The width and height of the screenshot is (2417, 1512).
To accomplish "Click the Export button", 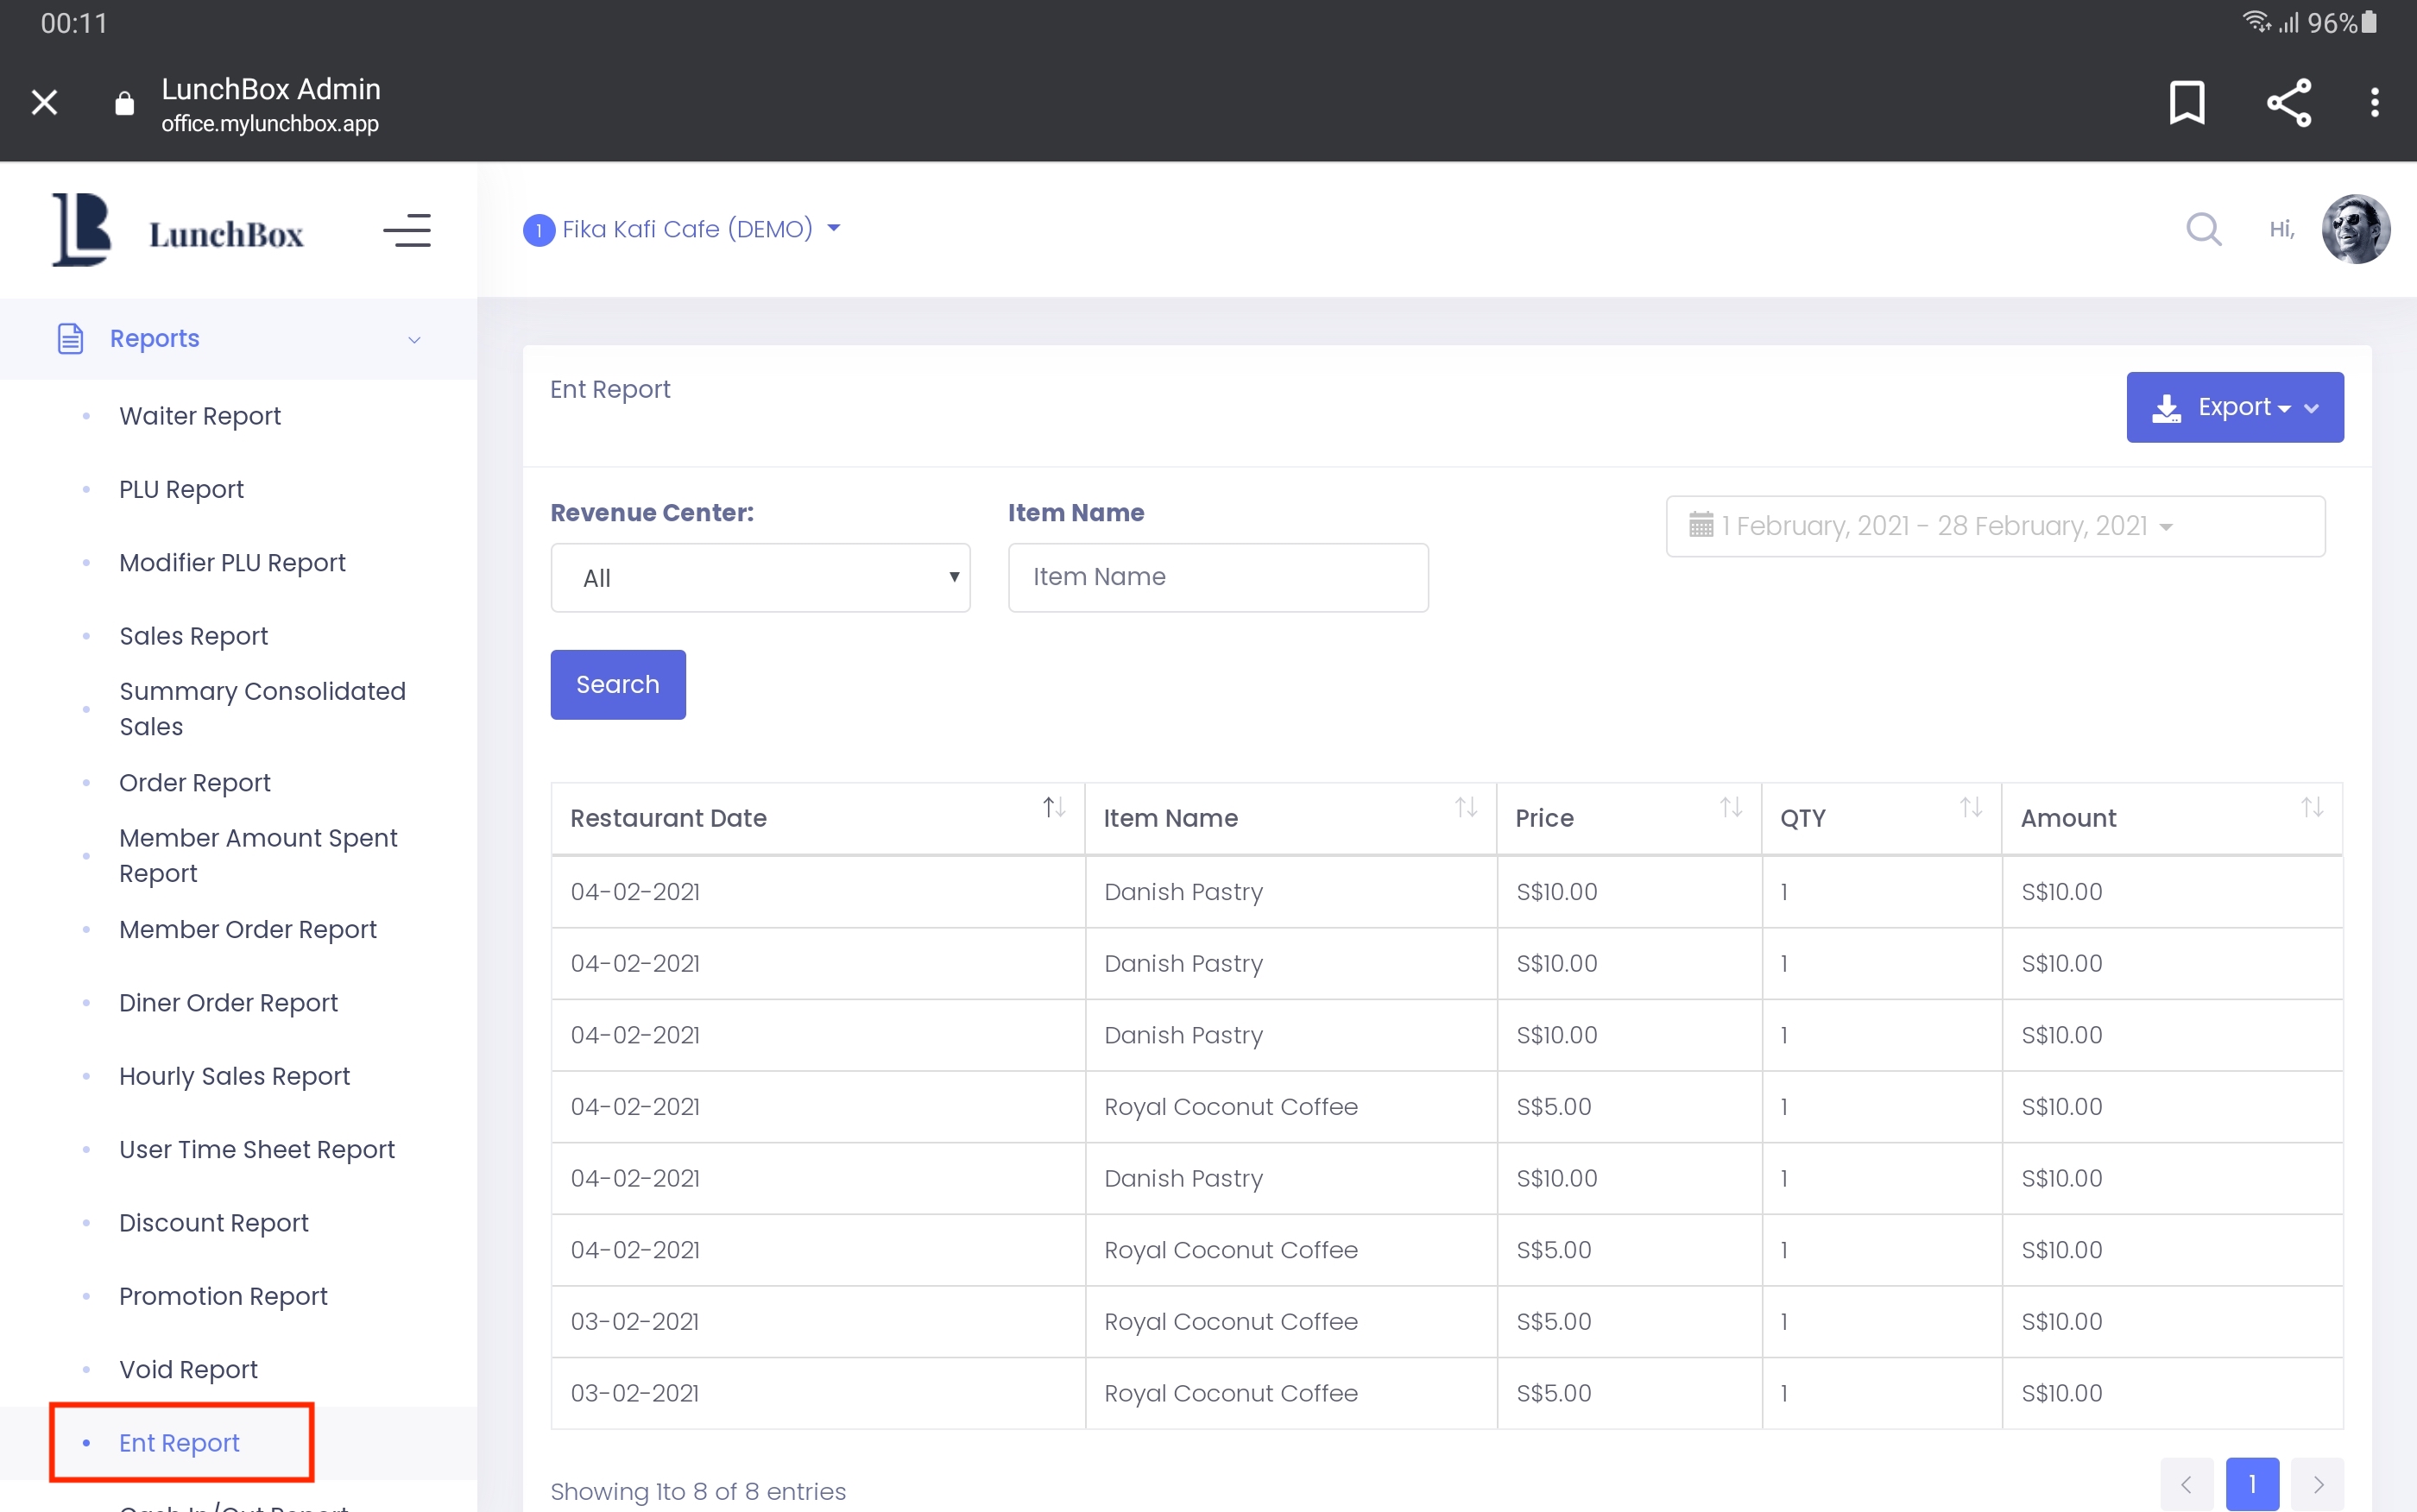I will [2233, 407].
